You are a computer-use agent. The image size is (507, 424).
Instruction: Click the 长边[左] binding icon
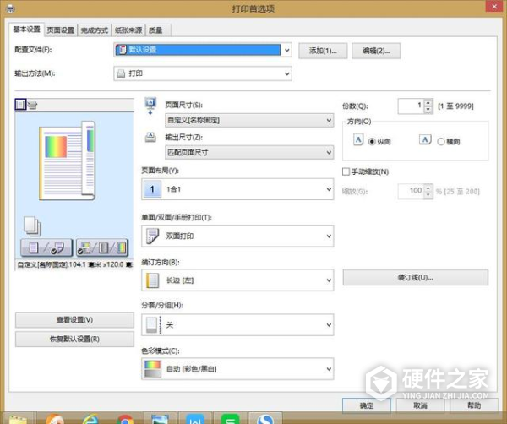pos(153,280)
